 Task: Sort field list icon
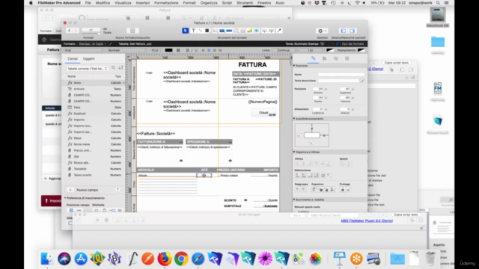click(x=120, y=68)
